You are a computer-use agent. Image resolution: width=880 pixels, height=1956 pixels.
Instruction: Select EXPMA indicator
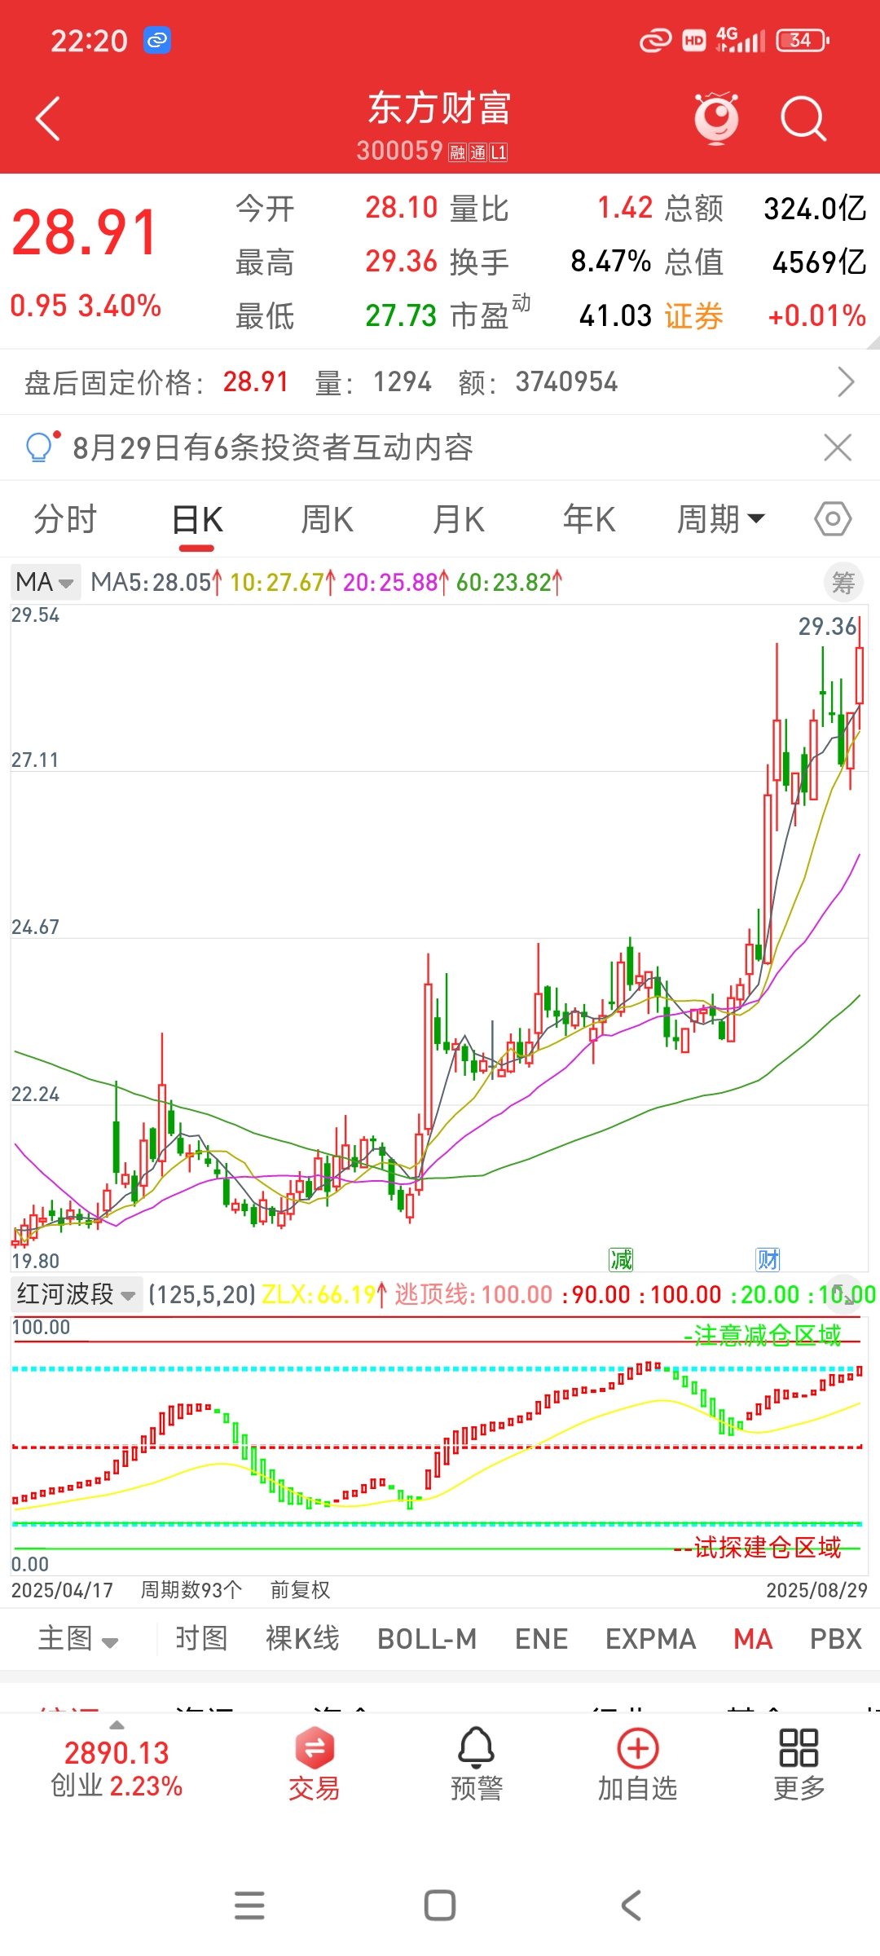coord(650,1639)
